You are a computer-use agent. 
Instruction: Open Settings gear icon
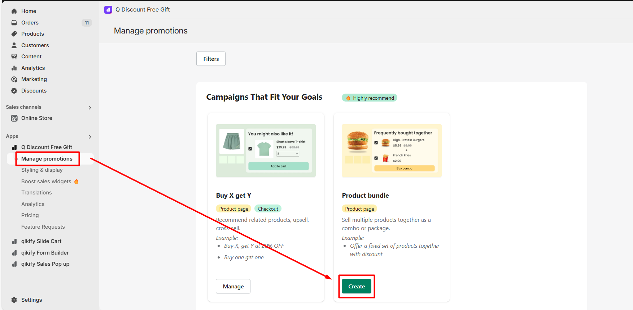point(14,300)
